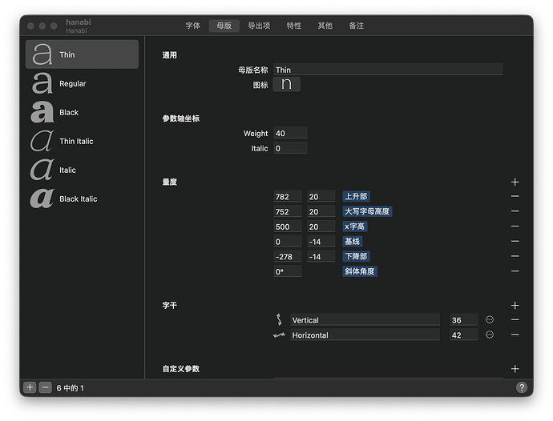Viewport: 553px width, 421px height.
Task: Open the x字高 metric type selector
Action: click(354, 227)
